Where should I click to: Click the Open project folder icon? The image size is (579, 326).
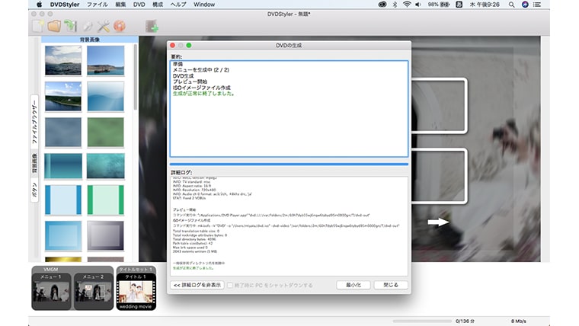54,26
